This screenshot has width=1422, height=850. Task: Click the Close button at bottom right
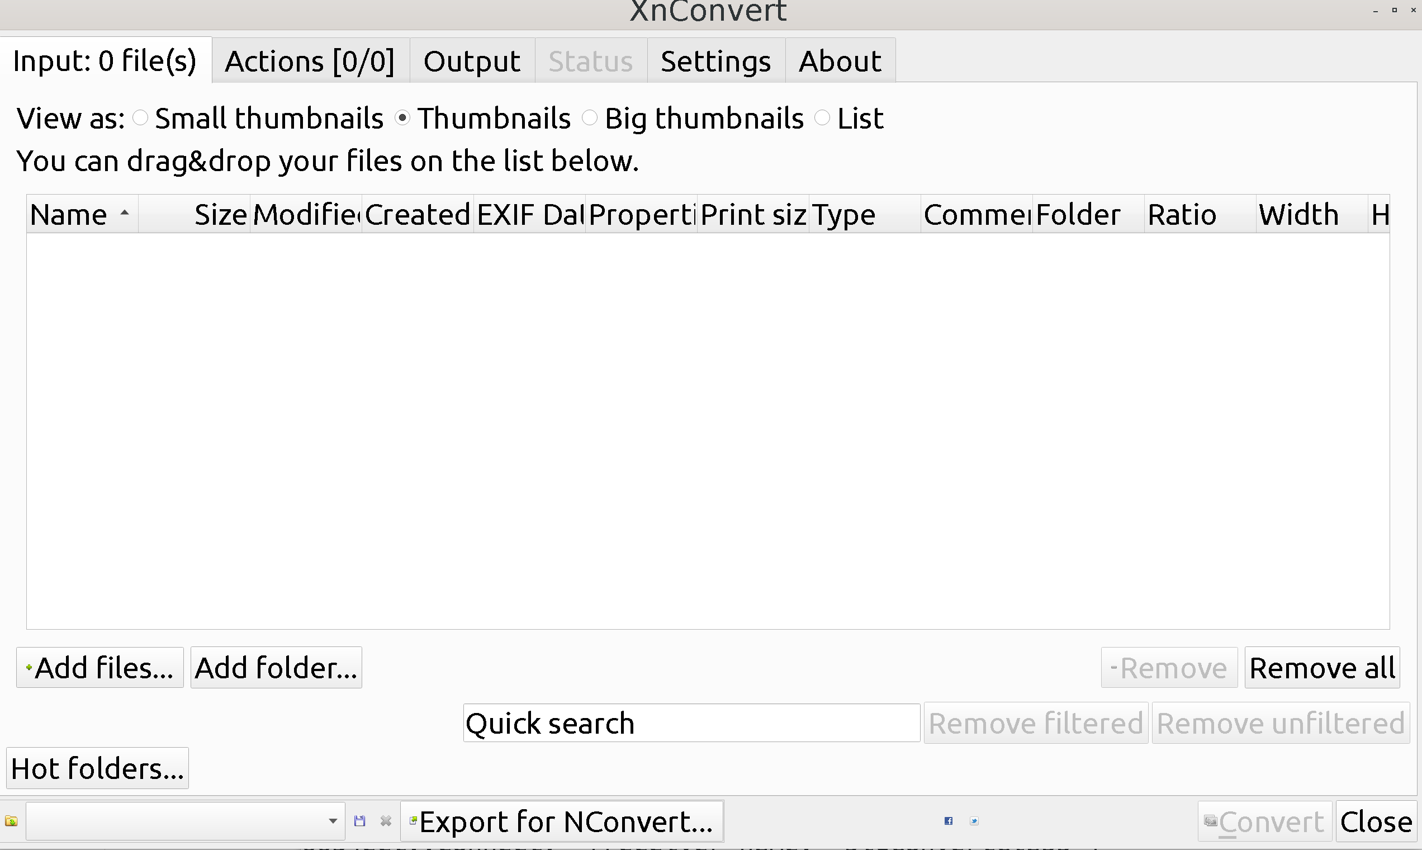(1376, 821)
